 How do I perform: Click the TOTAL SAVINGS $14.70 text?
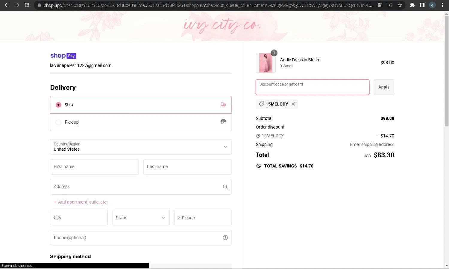289,166
